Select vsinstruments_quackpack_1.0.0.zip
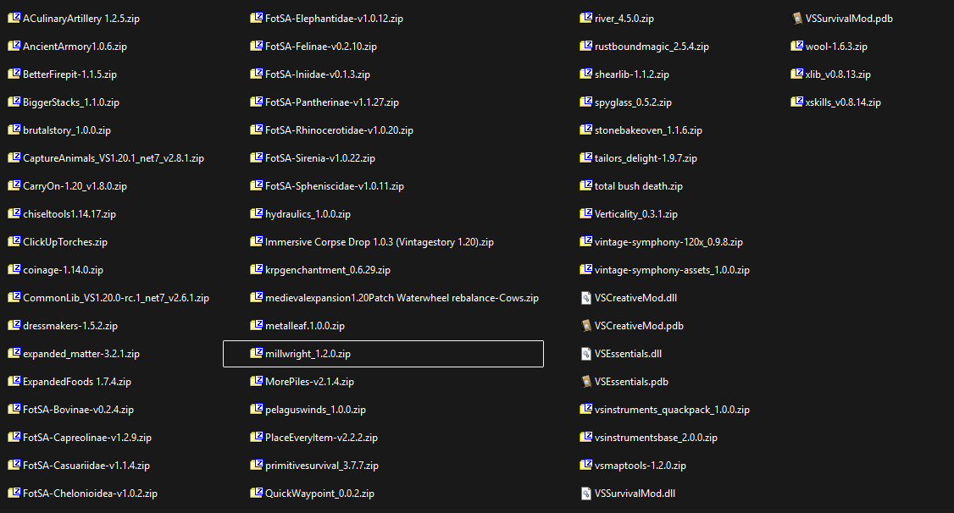954x513 pixels. pos(673,410)
